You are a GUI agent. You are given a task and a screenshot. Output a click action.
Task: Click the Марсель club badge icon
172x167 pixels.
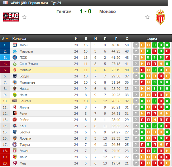coord(15,51)
